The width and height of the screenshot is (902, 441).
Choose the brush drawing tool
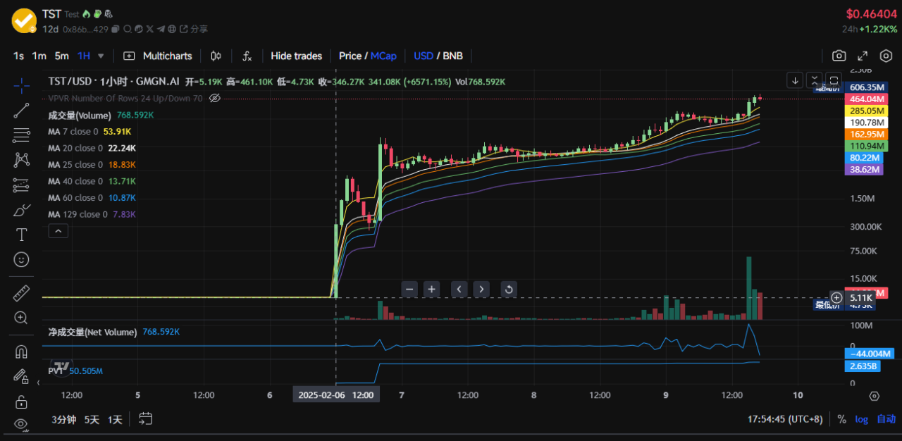[21, 210]
